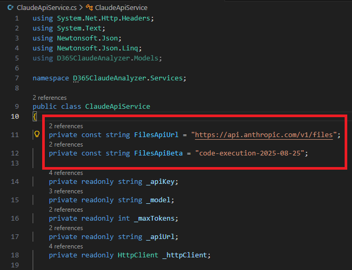The image size is (352, 270).
Task: Show references CodeLens above FilesApiBeta
Action: click(66, 144)
